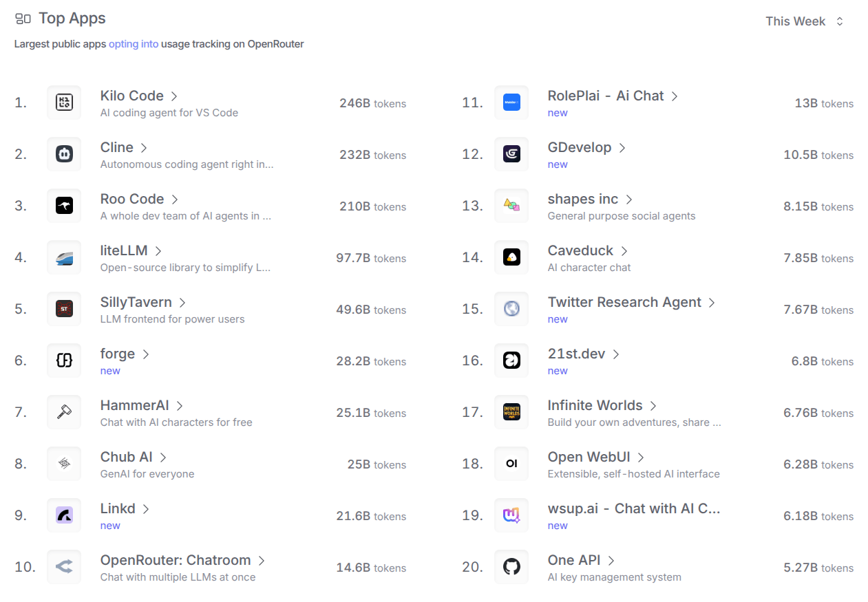Click 'Chat with multiple LLMs at once' description
Image resolution: width=868 pixels, height=602 pixels.
click(x=178, y=577)
